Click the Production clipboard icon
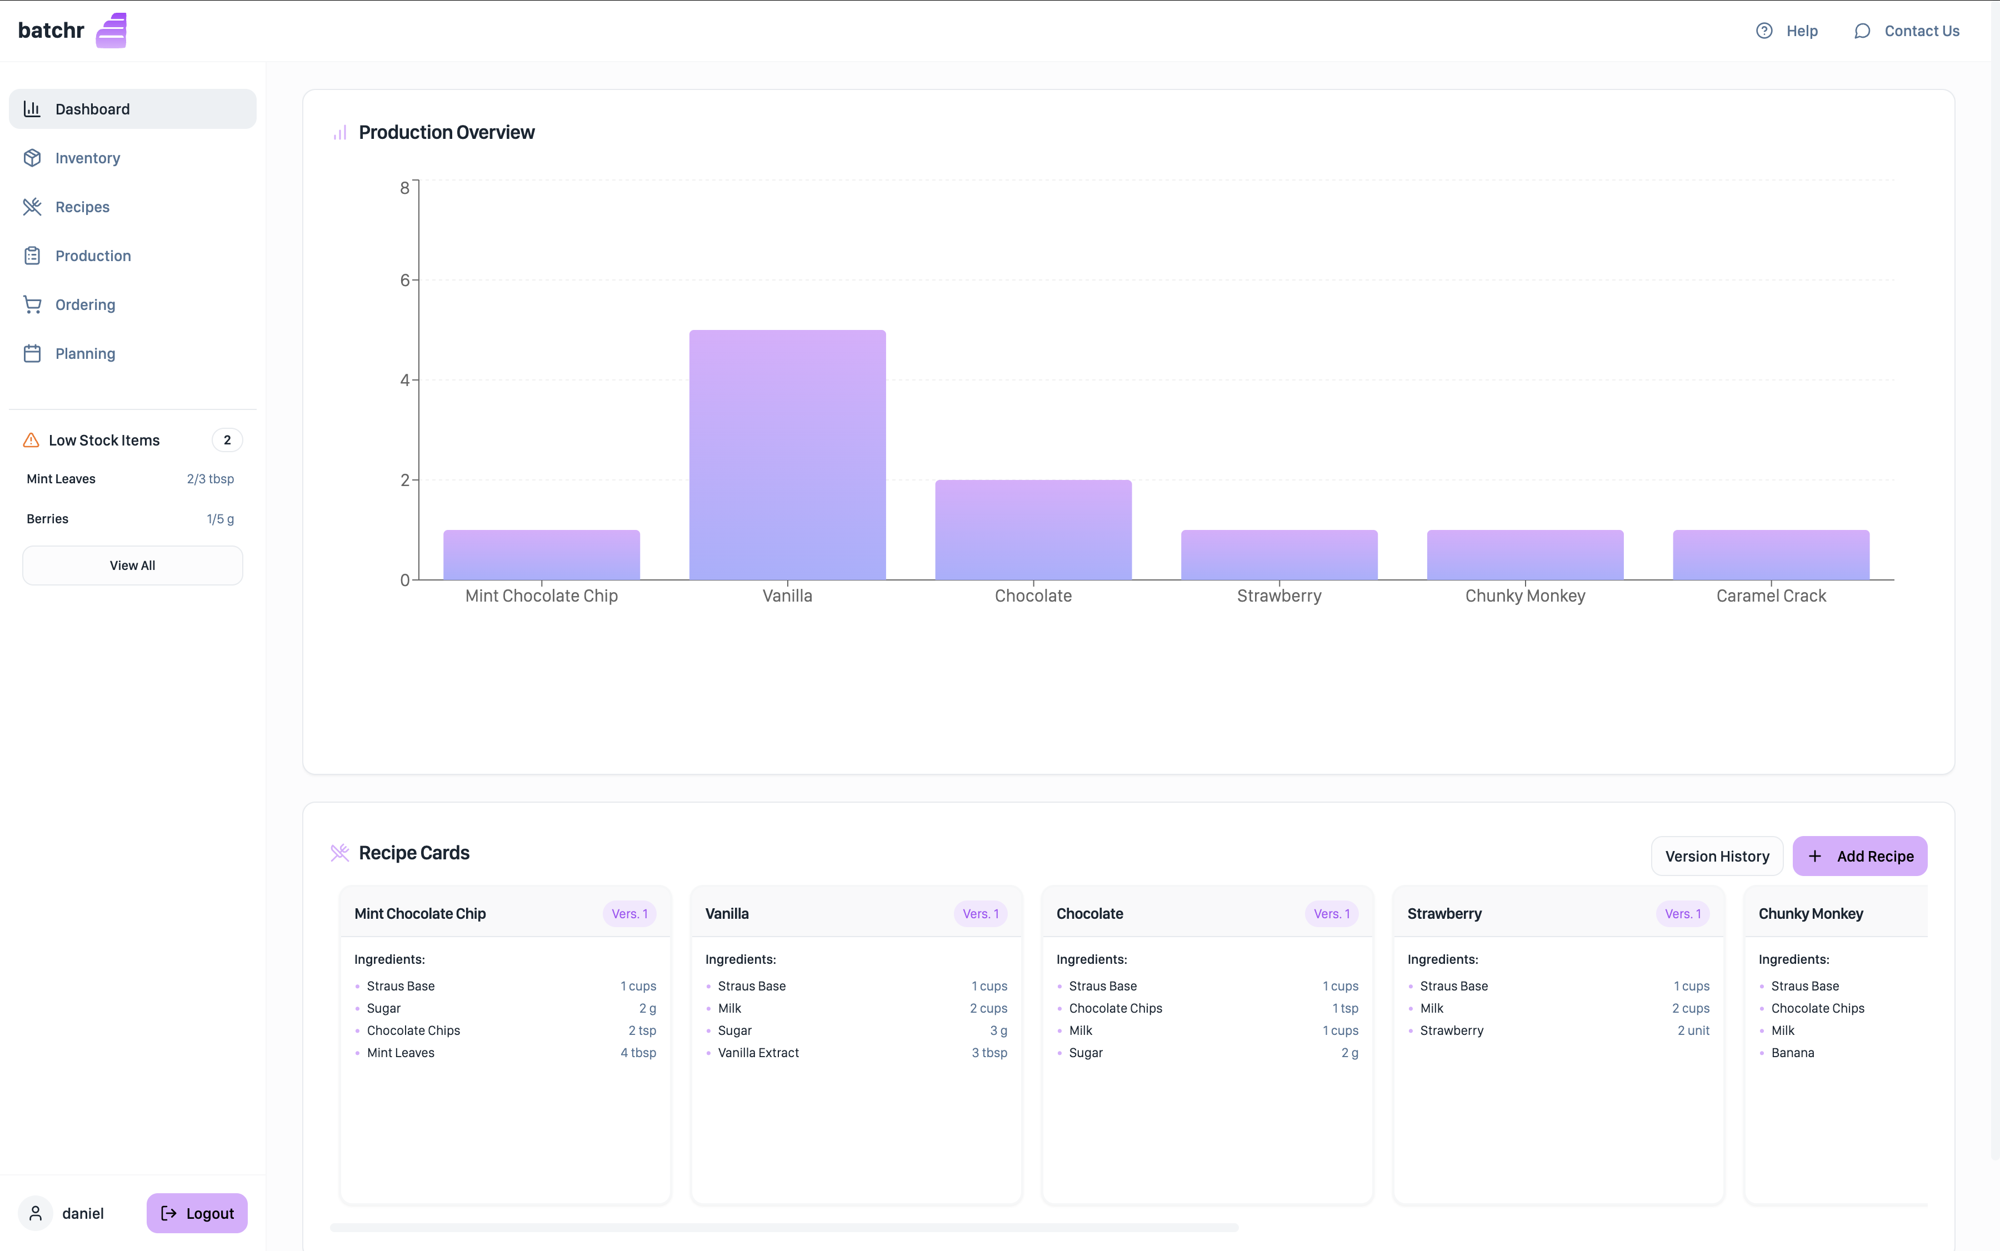This screenshot has height=1251, width=2000. (32, 256)
